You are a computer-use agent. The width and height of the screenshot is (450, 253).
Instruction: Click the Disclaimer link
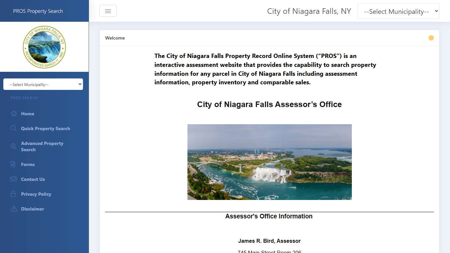click(33, 209)
